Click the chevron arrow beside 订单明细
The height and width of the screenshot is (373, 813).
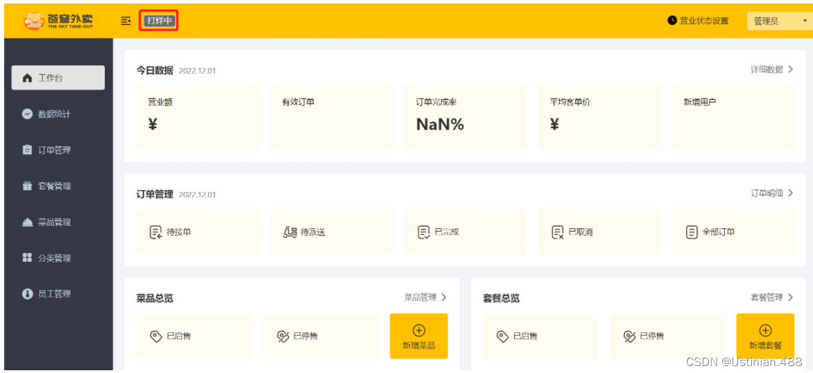(x=790, y=193)
